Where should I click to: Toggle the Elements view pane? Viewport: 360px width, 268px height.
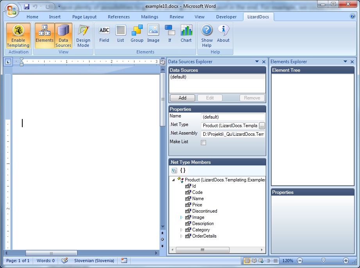pyautogui.click(x=45, y=35)
